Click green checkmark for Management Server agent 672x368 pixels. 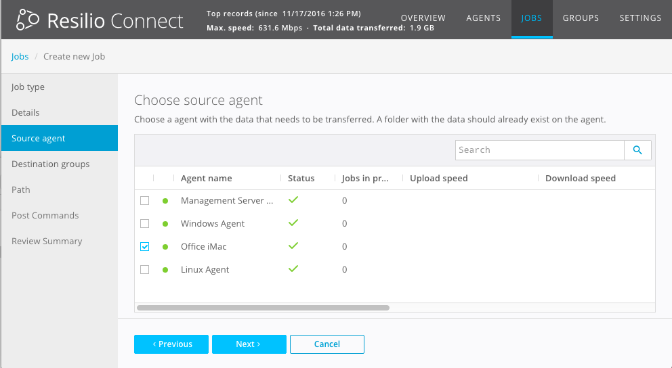coord(293,200)
